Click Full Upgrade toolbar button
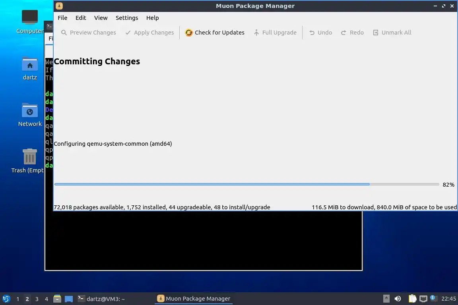The image size is (458, 305). point(275,33)
